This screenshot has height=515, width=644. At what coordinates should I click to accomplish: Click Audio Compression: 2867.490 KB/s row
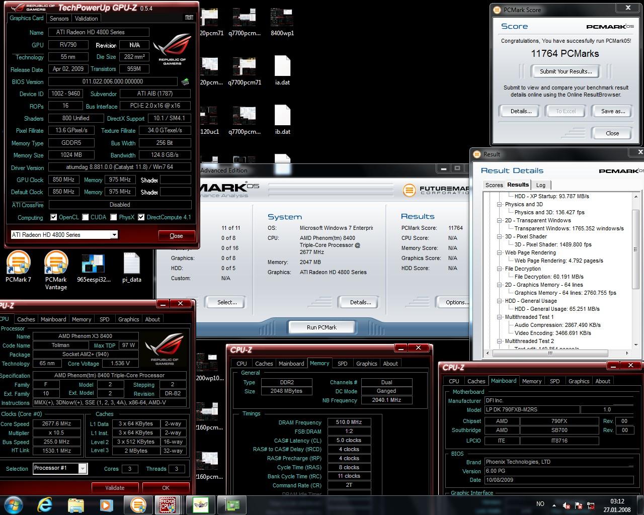(x=557, y=325)
